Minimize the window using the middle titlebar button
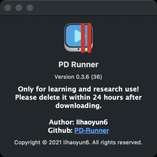This screenshot has width=157, height=157. [19, 8]
